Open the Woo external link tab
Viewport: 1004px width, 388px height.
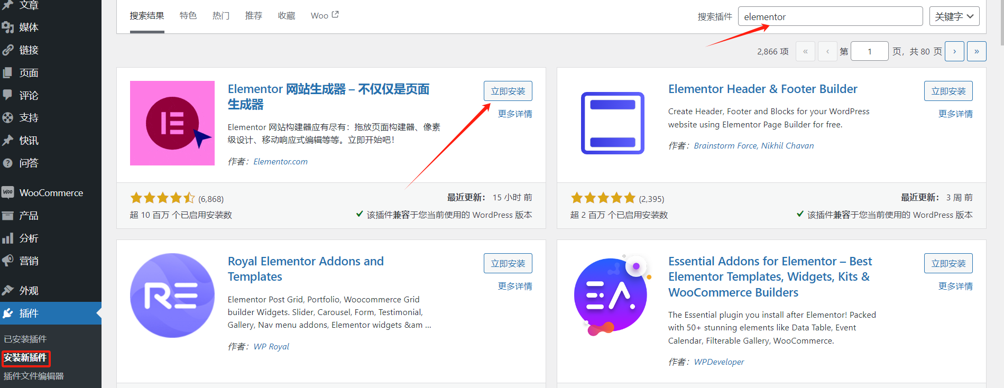coord(324,16)
